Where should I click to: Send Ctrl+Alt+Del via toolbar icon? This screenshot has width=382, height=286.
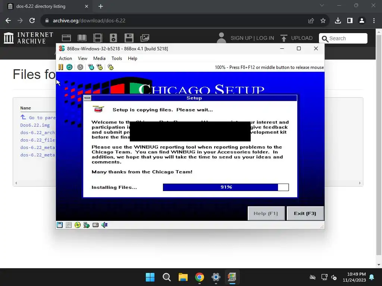91,67
